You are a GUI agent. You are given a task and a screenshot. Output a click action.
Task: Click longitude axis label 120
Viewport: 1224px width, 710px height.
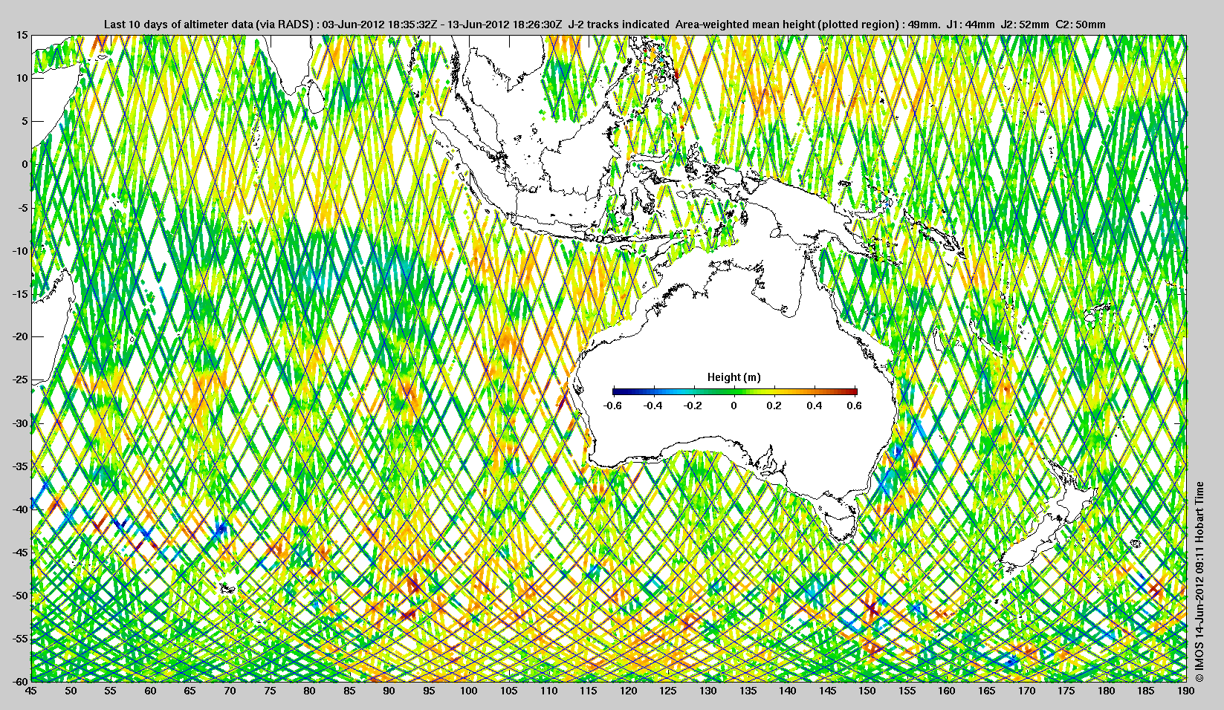point(628,691)
